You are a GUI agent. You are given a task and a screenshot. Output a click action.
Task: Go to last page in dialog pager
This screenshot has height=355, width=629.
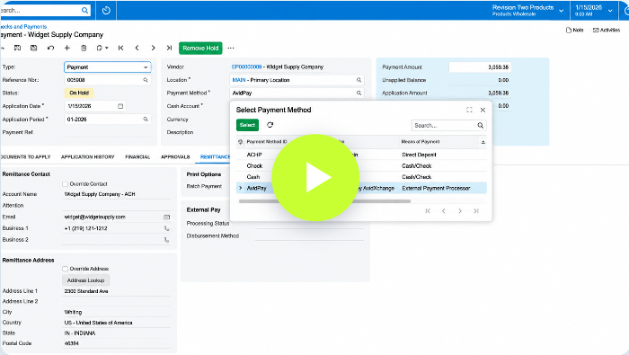pyautogui.click(x=475, y=211)
